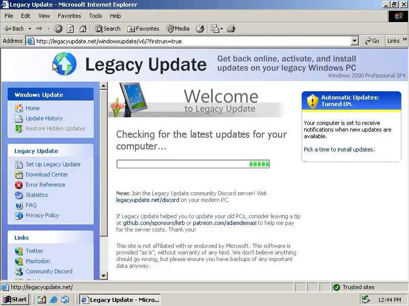Click the History toolbar icon
409x306 pixels.
point(200,29)
